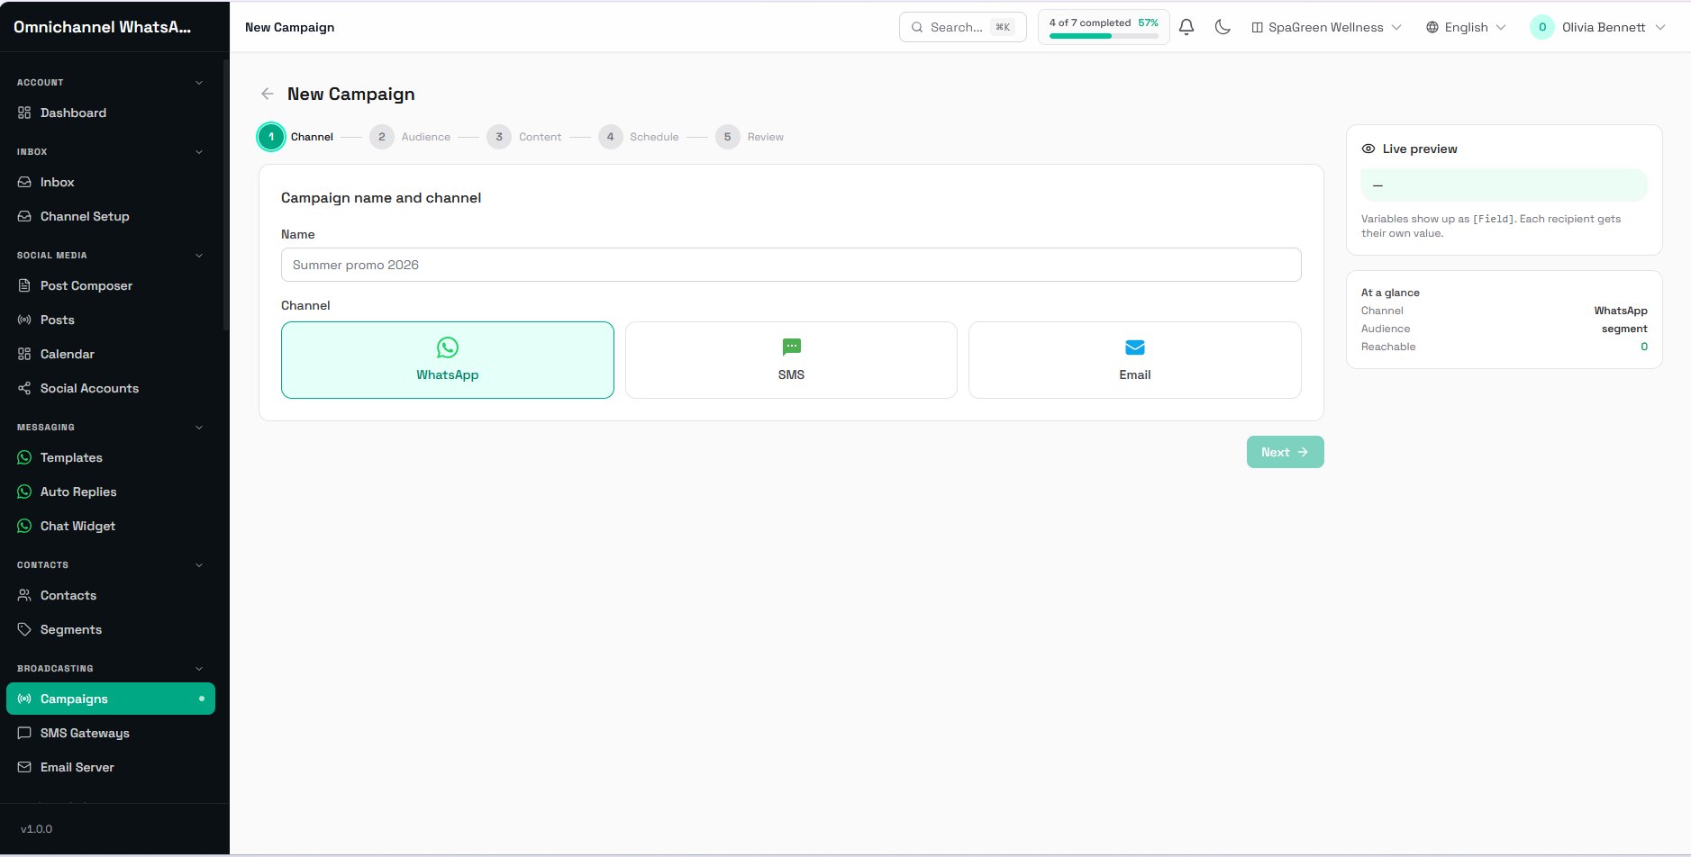Viewport: 1691px width, 857px height.
Task: Go back using the arrow beside New Campaign
Action: 268,94
